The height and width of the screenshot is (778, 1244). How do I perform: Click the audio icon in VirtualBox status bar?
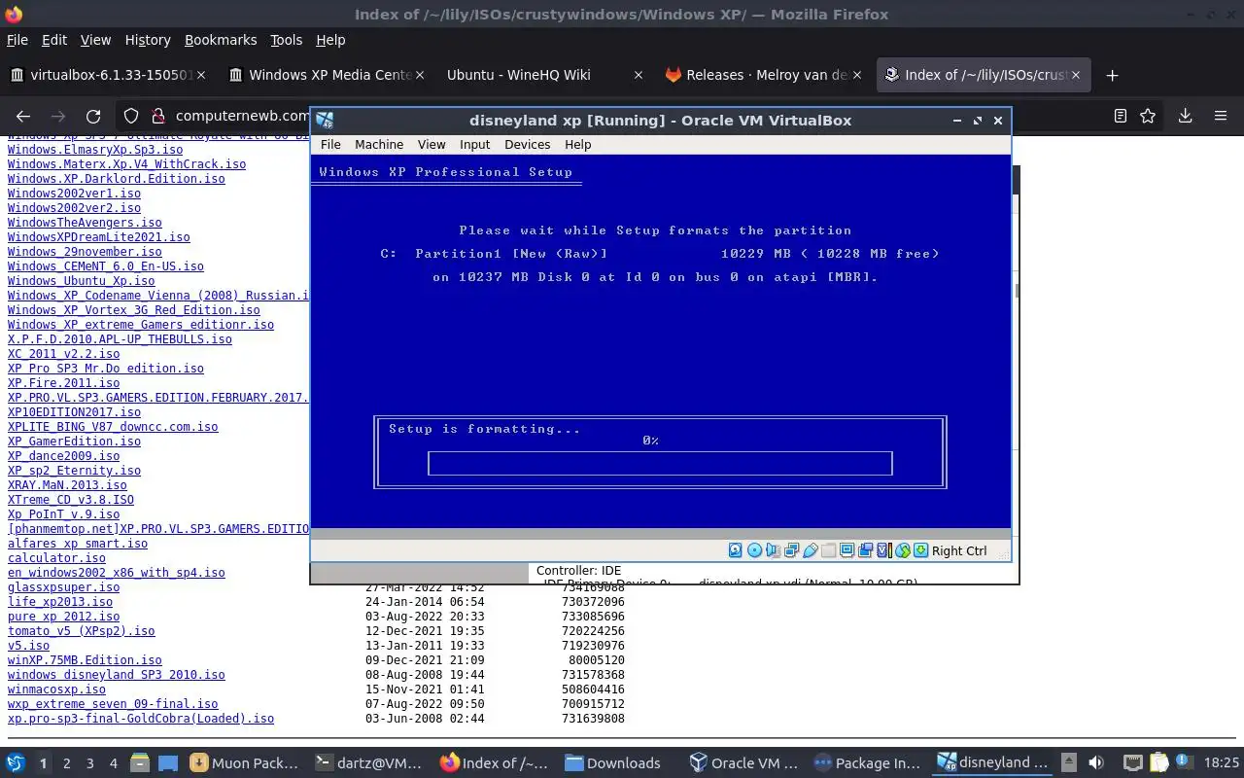(x=774, y=550)
